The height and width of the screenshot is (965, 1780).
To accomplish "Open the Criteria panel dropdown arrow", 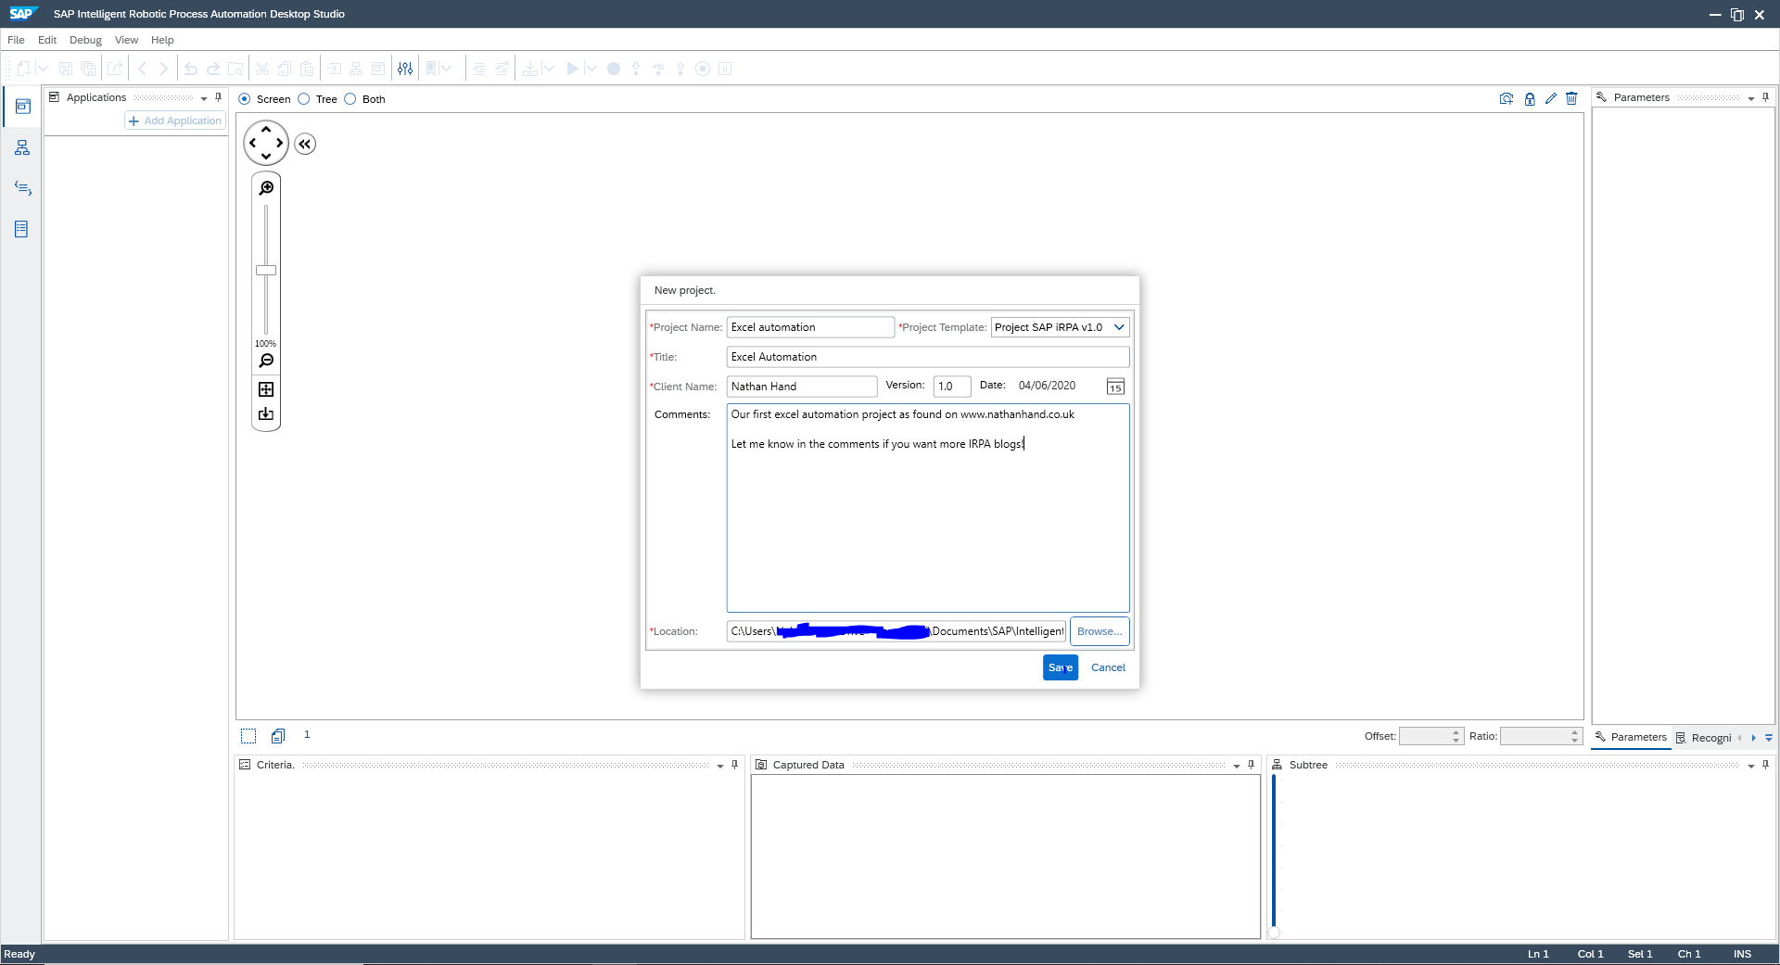I will click(x=720, y=766).
